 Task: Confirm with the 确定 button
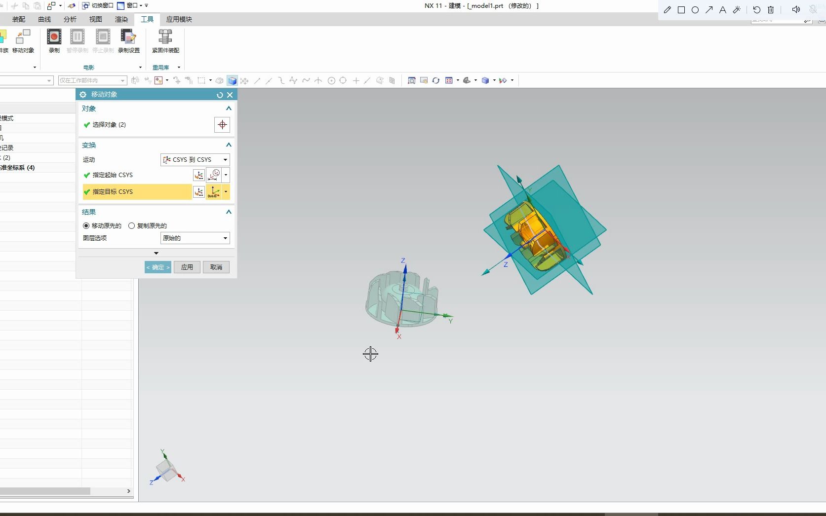click(x=158, y=267)
